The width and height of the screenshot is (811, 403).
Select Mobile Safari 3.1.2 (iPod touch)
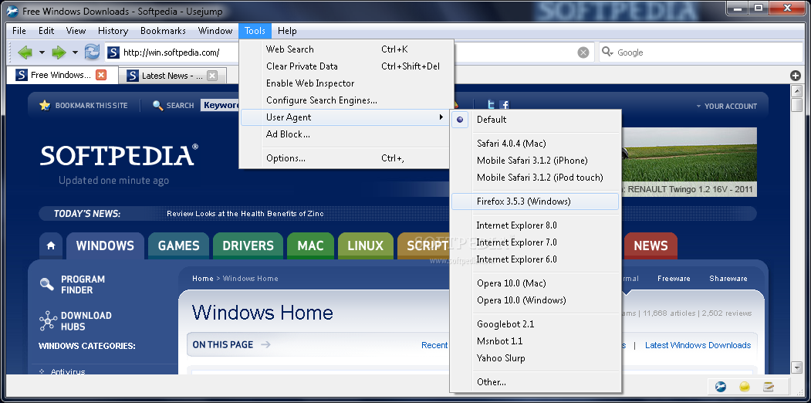tap(535, 178)
